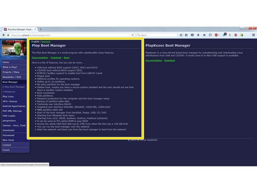
Task: Click the blue extension icon with badge
Action: click(224, 35)
